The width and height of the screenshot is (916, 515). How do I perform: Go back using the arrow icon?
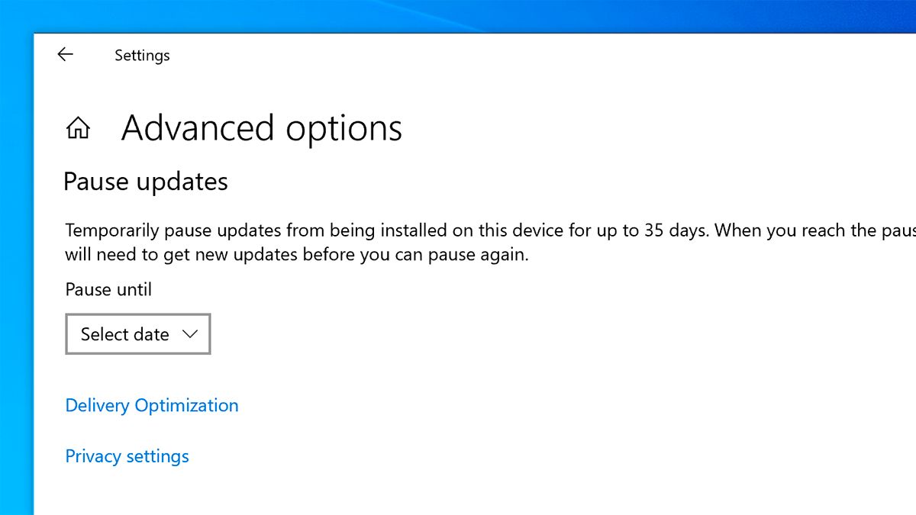pos(66,54)
